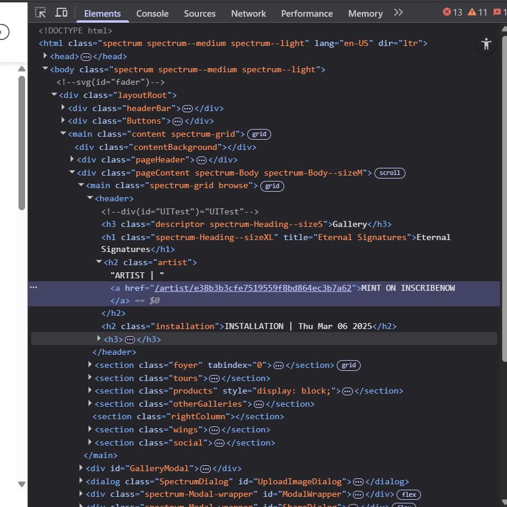The height and width of the screenshot is (507, 507).
Task: Collapse the h2 artist element
Action: (x=99, y=262)
